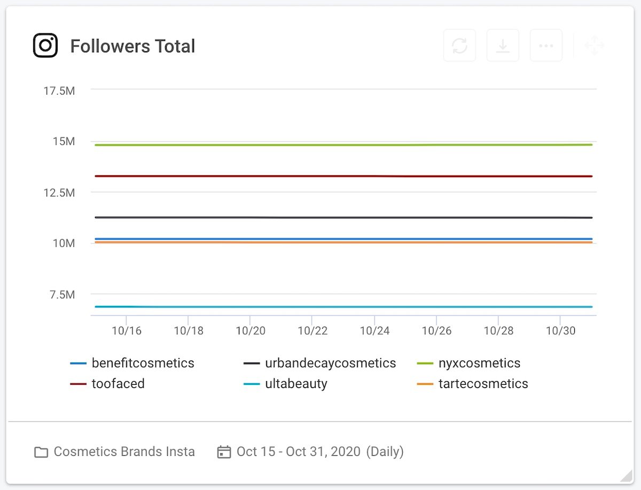Viewport: 641px width, 490px height.
Task: Click the Followers Total widget title
Action: click(x=132, y=46)
